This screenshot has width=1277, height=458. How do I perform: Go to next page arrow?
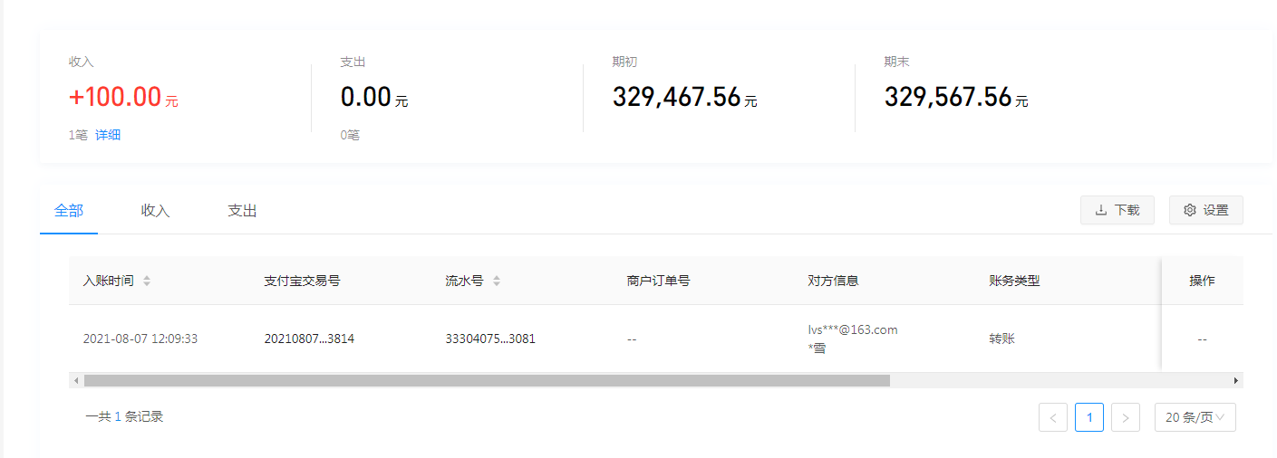point(1125,417)
